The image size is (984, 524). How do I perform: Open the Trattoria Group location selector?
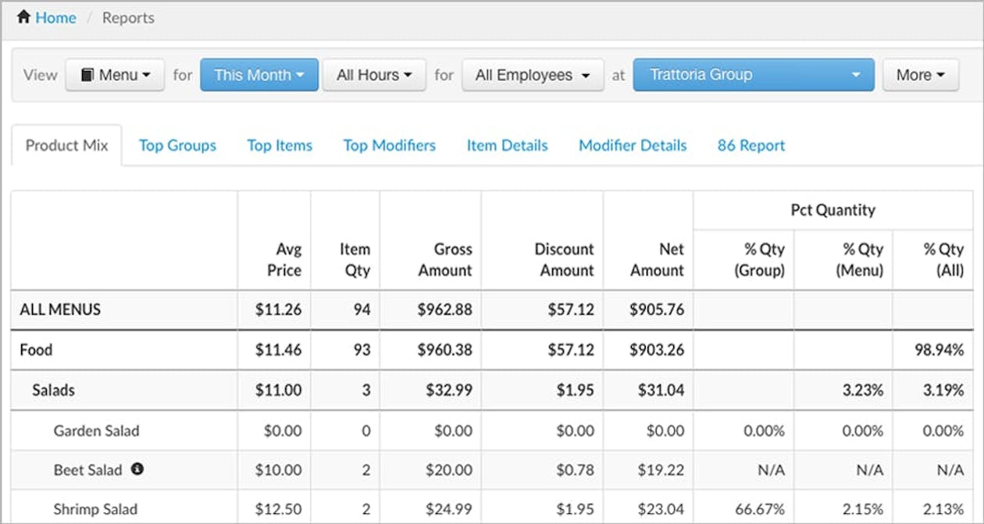753,74
